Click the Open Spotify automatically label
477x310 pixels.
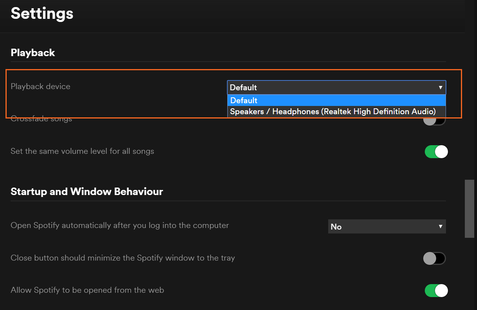pos(120,225)
